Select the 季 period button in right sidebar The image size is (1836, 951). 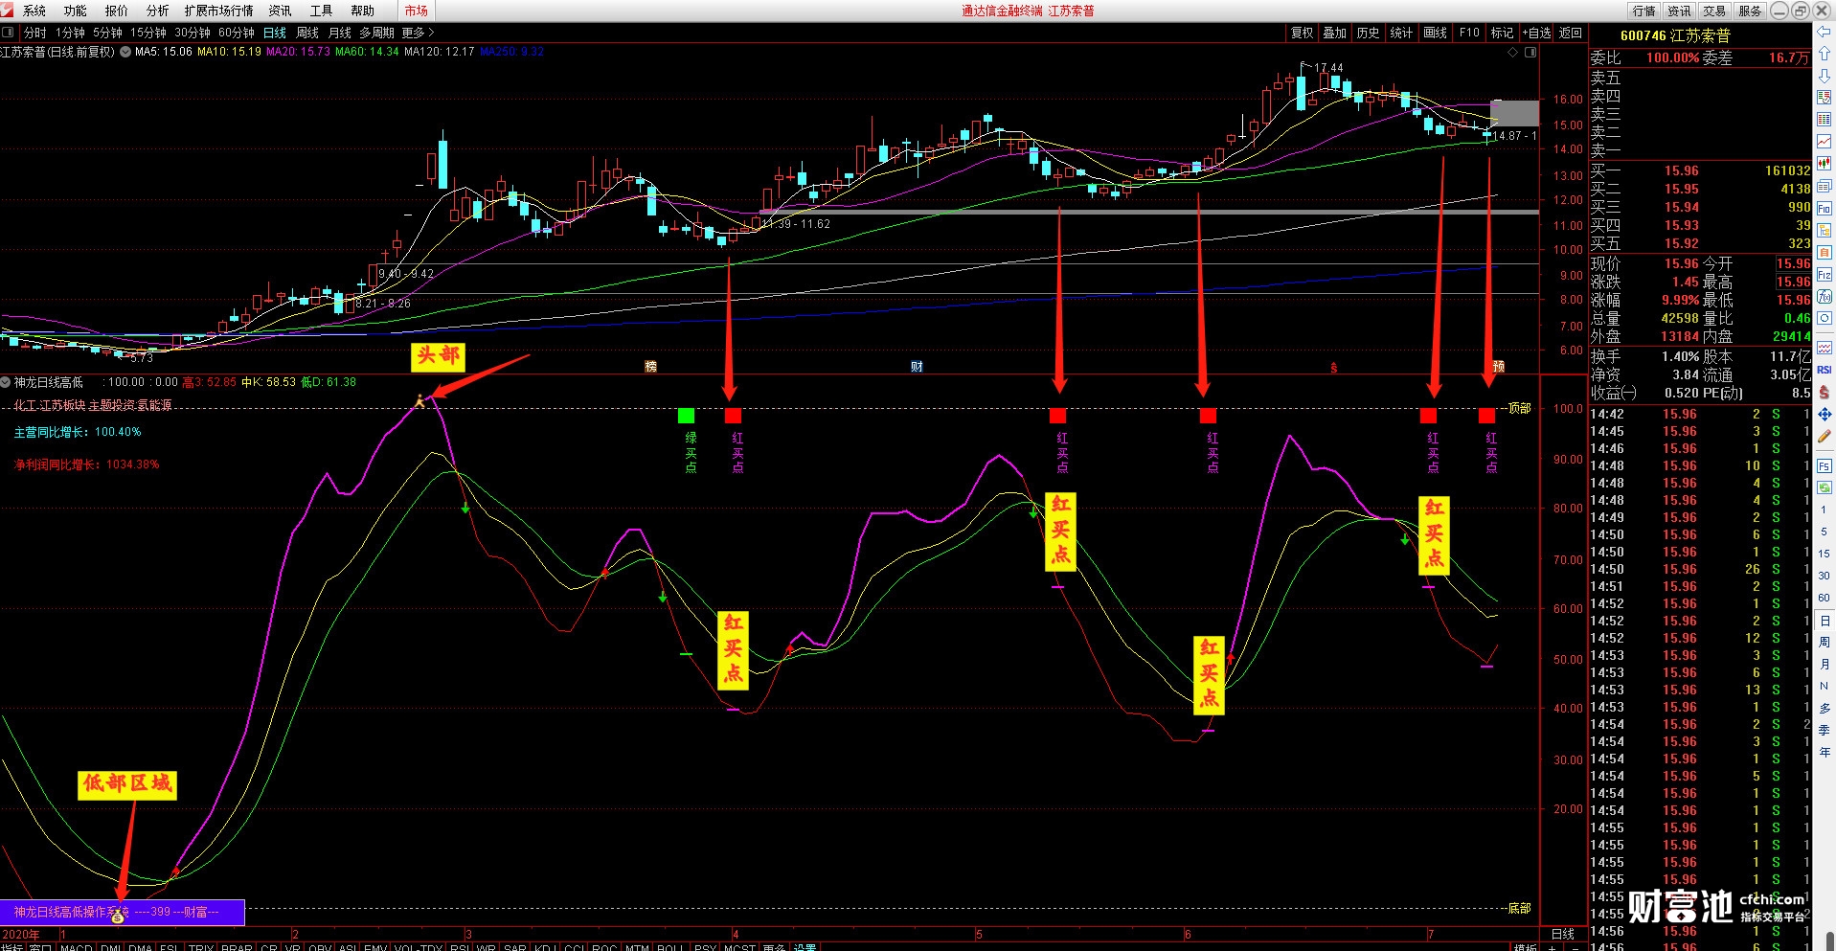[1824, 730]
